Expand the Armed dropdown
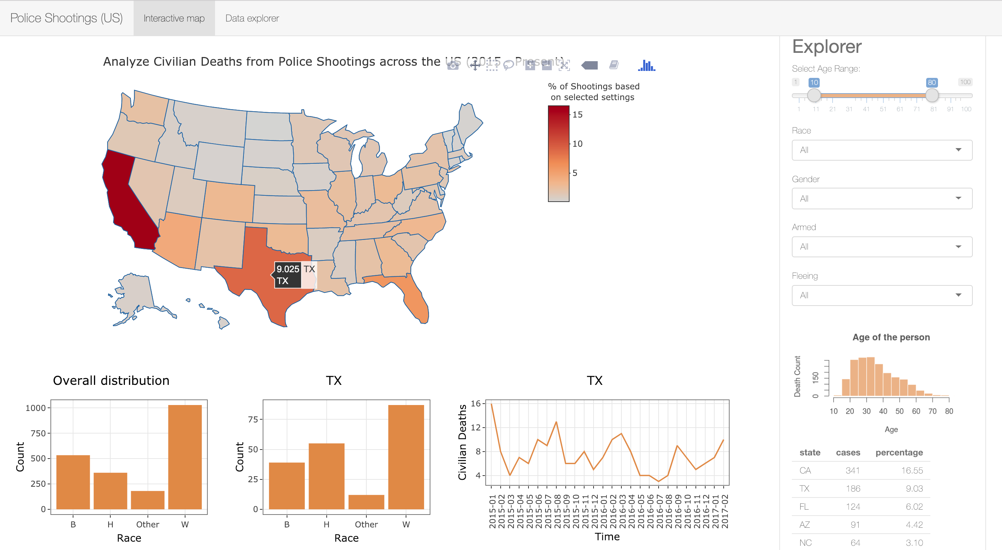Viewport: 1002px width, 550px height. (882, 247)
